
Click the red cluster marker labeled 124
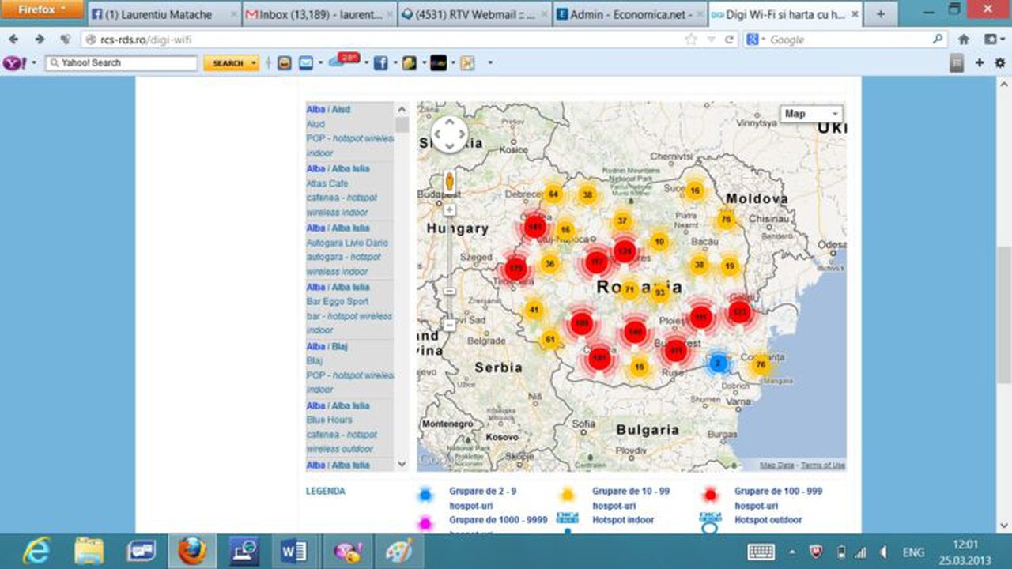pos(625,251)
